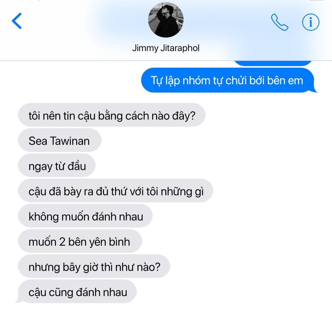
Task: Select the message 'cậu đã bày ra đủ thứ với tôi những gì'
Action: coord(116,191)
